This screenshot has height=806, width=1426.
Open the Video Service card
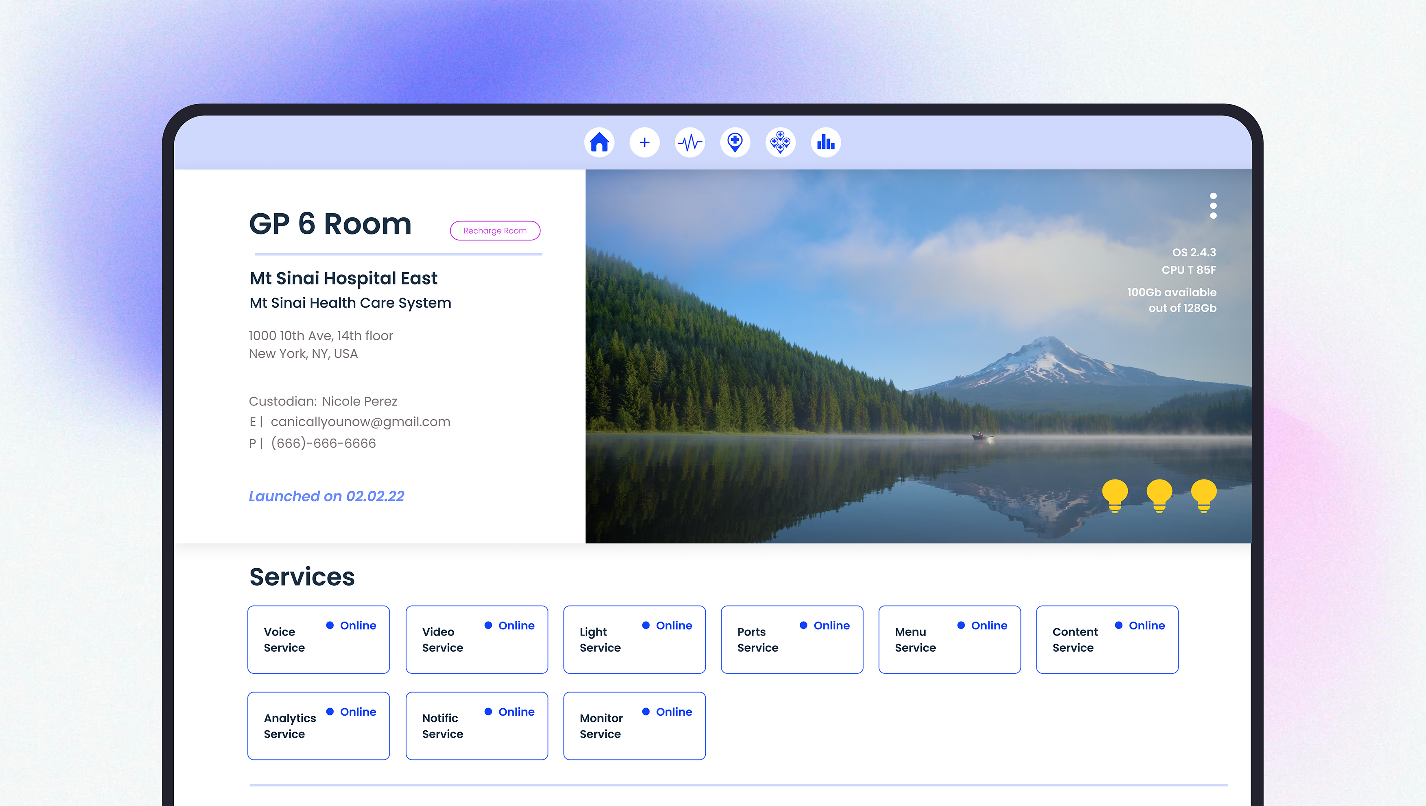[x=477, y=640]
